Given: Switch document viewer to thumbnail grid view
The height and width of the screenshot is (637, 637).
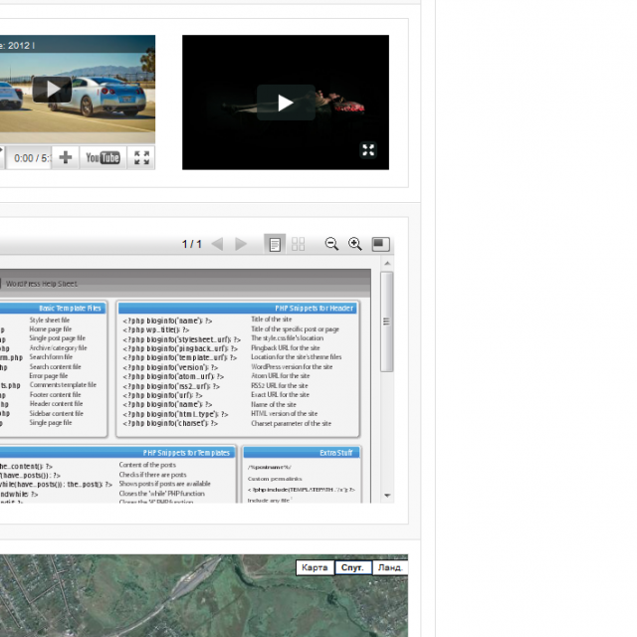Looking at the screenshot, I should [298, 244].
